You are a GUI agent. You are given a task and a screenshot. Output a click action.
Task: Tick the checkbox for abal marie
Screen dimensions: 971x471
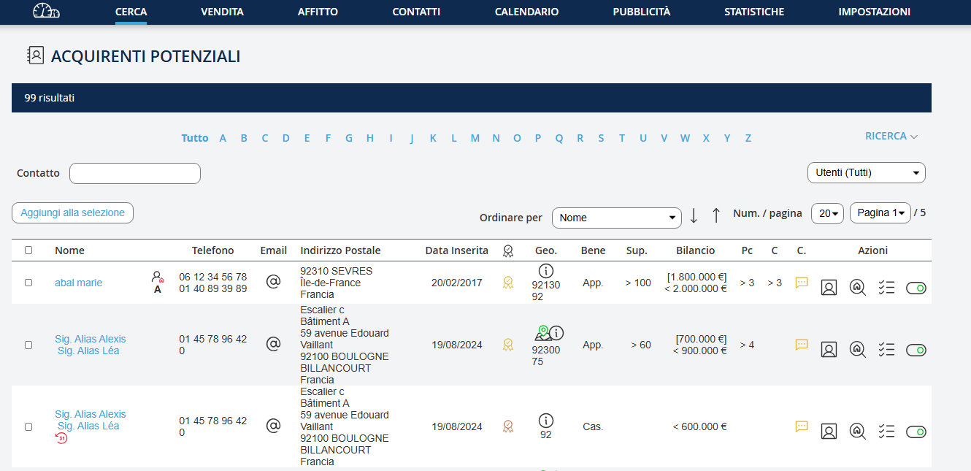click(28, 283)
